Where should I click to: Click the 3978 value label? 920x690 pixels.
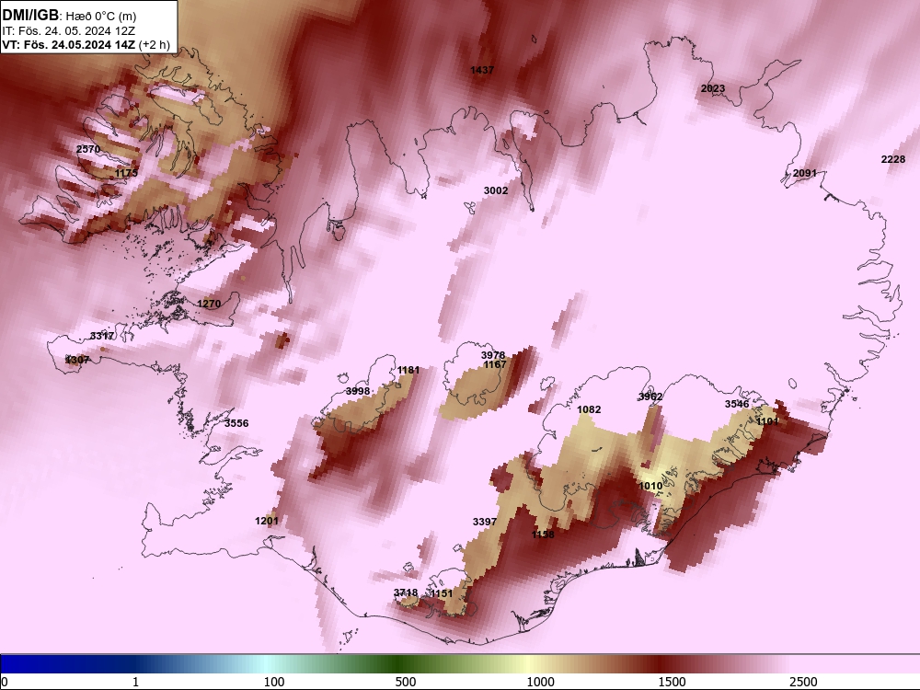click(493, 355)
